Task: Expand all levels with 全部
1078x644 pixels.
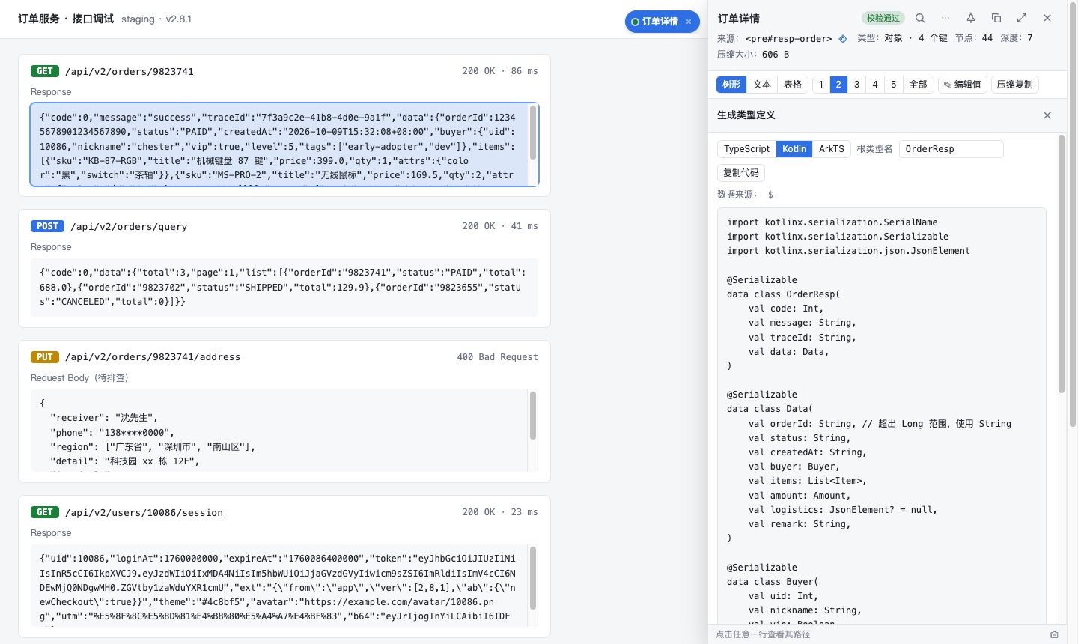Action: pyautogui.click(x=919, y=85)
